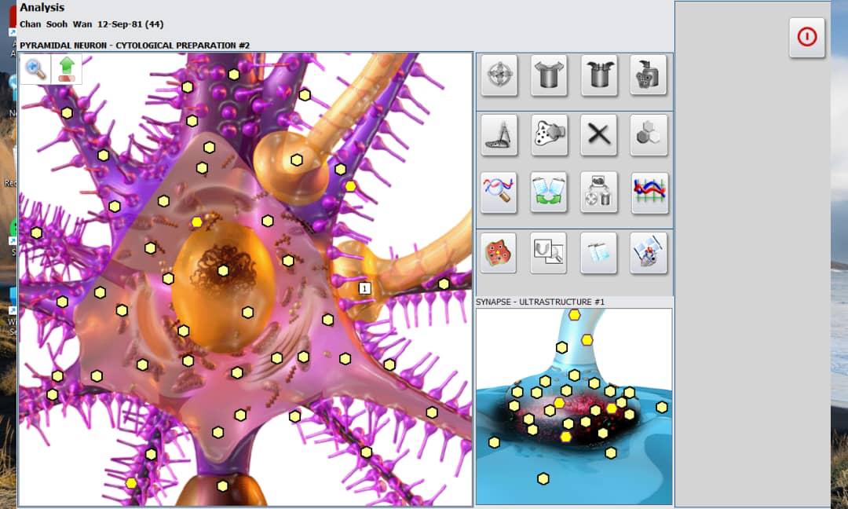
Task: Select the three hexagons icon
Action: [649, 134]
